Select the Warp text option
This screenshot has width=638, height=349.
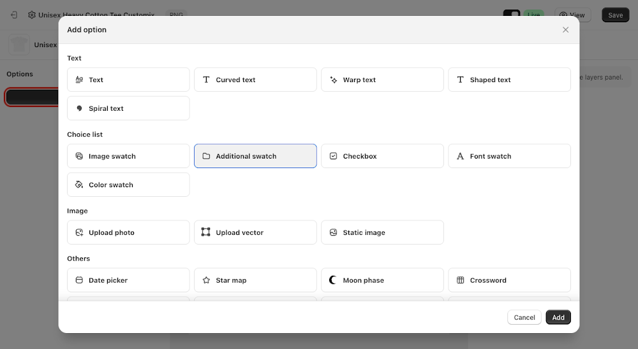point(382,80)
